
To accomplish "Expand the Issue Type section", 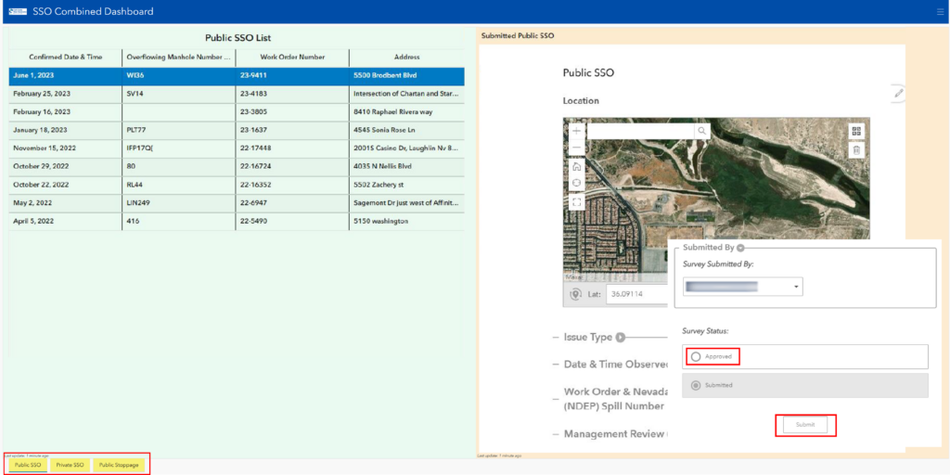I will tap(621, 338).
